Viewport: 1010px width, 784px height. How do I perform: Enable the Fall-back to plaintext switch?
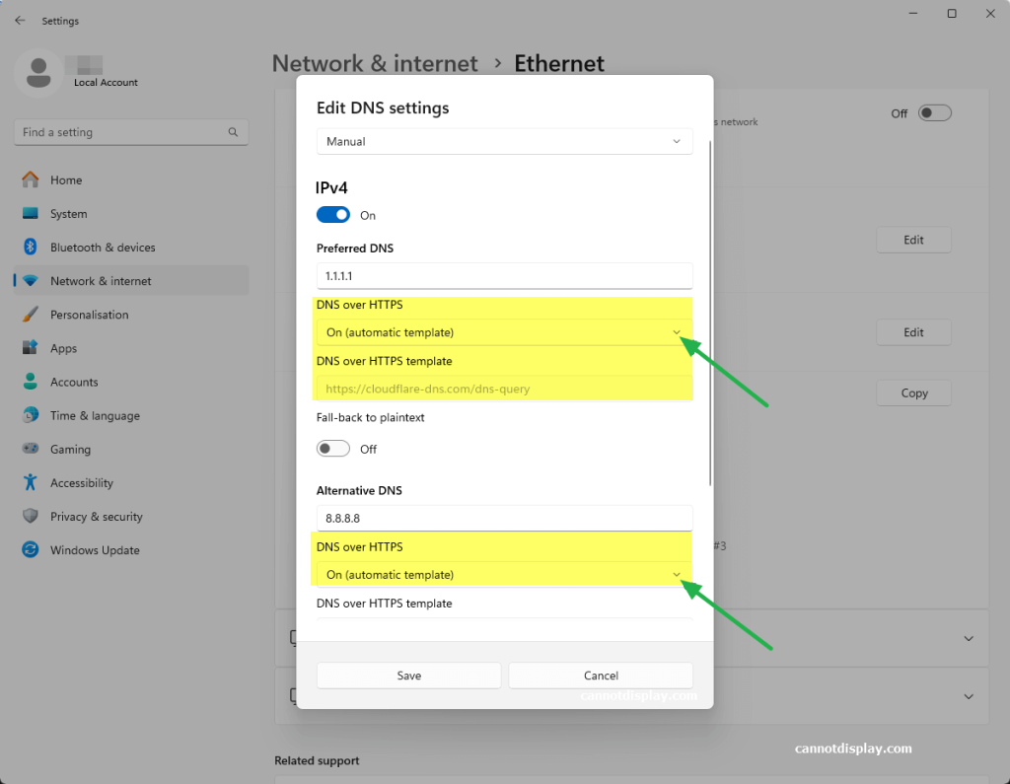point(333,449)
